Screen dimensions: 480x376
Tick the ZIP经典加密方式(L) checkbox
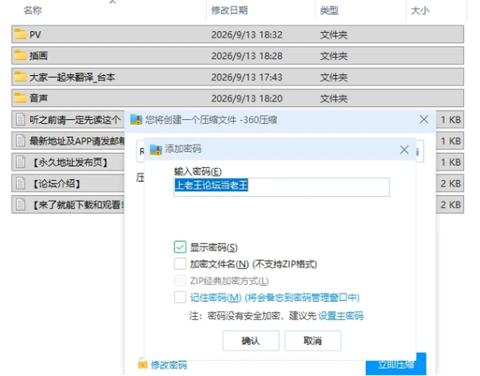pyautogui.click(x=180, y=280)
